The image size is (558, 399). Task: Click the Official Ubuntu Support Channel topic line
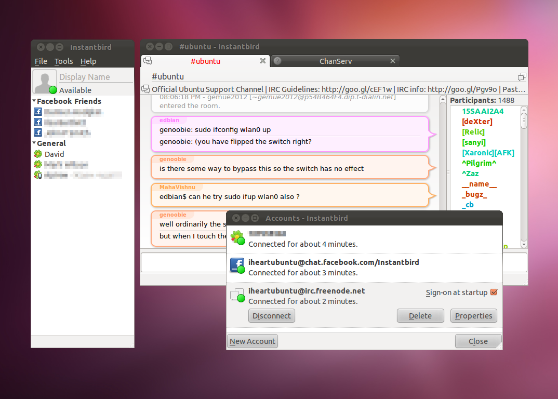(338, 89)
